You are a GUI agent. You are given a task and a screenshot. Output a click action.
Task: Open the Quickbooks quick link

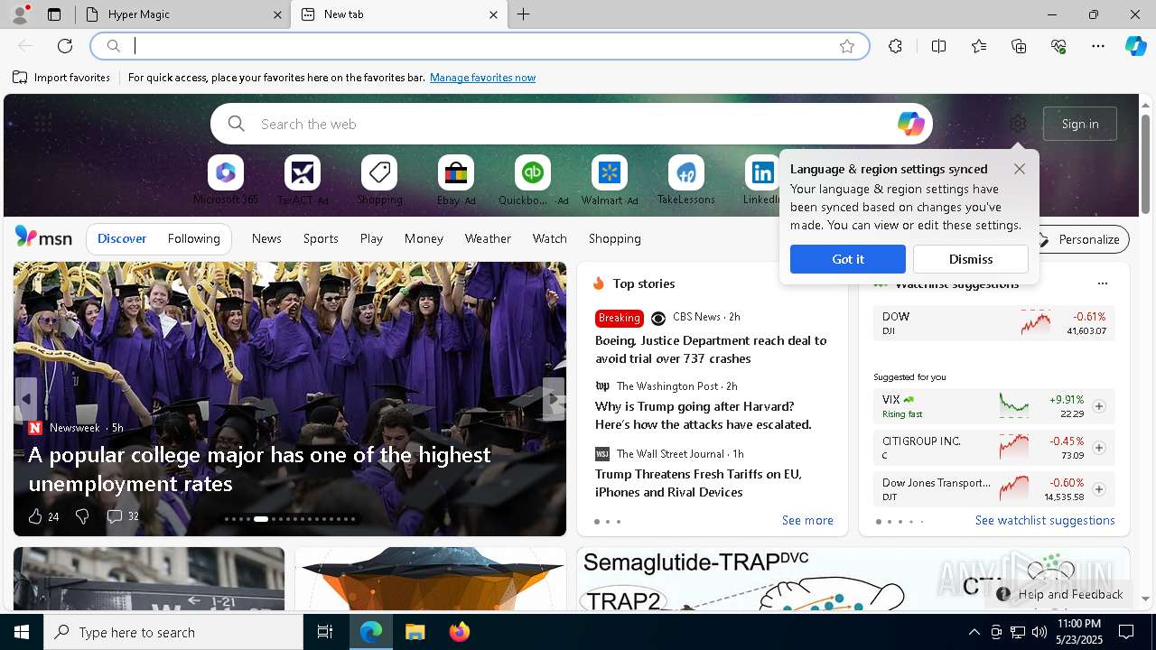click(533, 181)
